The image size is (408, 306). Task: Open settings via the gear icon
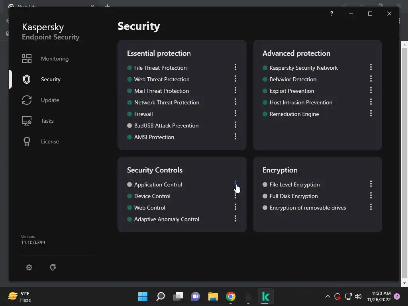(x=29, y=267)
